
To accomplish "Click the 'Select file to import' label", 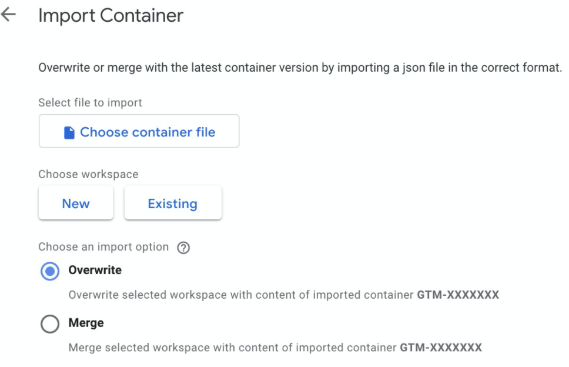I will [90, 103].
